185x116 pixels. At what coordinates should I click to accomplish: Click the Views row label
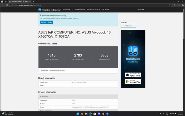coord(42,86)
